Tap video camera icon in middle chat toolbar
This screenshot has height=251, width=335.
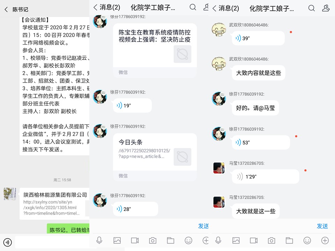click(135, 241)
